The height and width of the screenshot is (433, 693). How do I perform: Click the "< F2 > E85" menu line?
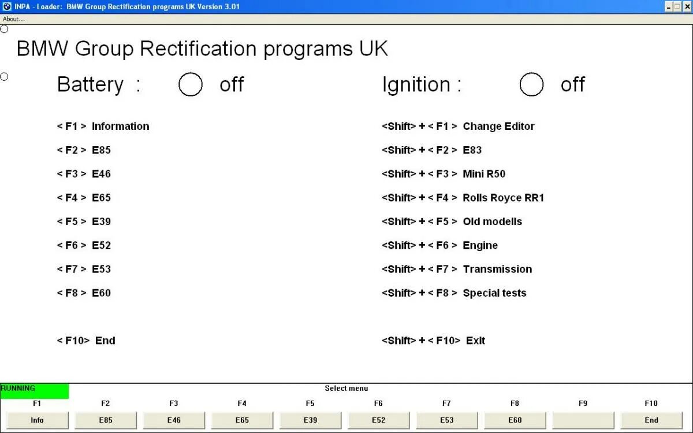(x=84, y=150)
